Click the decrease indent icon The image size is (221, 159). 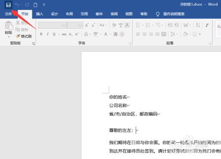tap(170, 25)
